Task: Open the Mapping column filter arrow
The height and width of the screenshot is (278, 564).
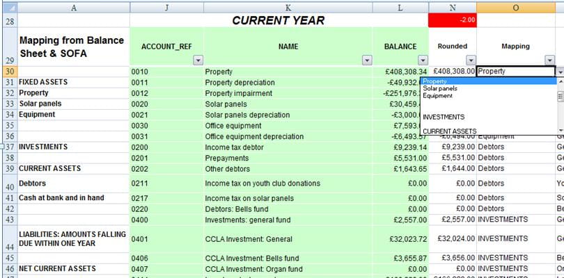Action: click(549, 60)
